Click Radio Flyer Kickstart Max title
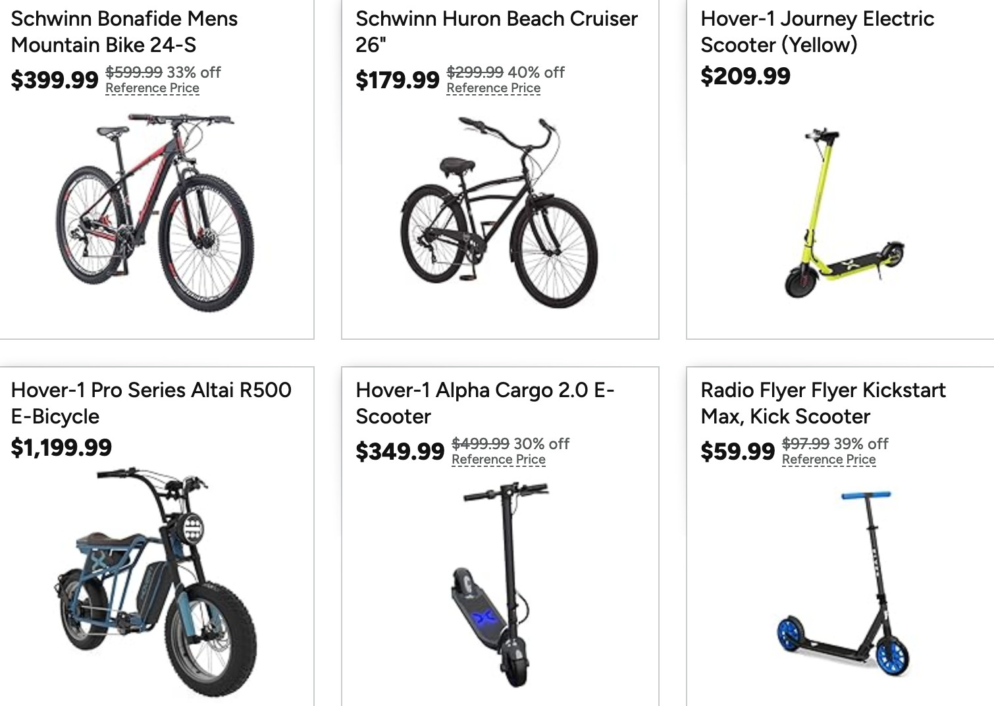 823,403
